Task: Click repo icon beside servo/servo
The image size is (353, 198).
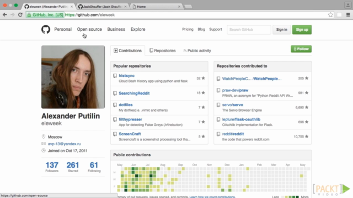Action: pyautogui.click(x=218, y=105)
